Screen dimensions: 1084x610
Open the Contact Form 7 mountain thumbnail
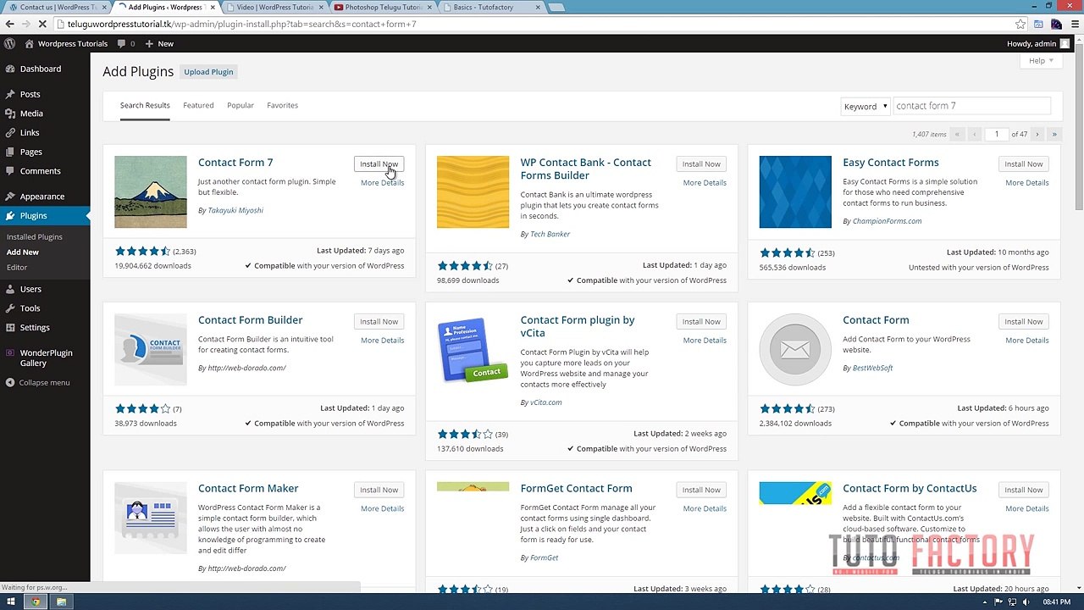tap(151, 191)
